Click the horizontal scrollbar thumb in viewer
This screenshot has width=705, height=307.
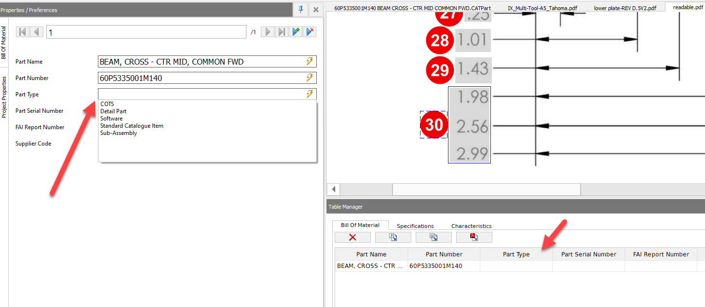point(486,189)
